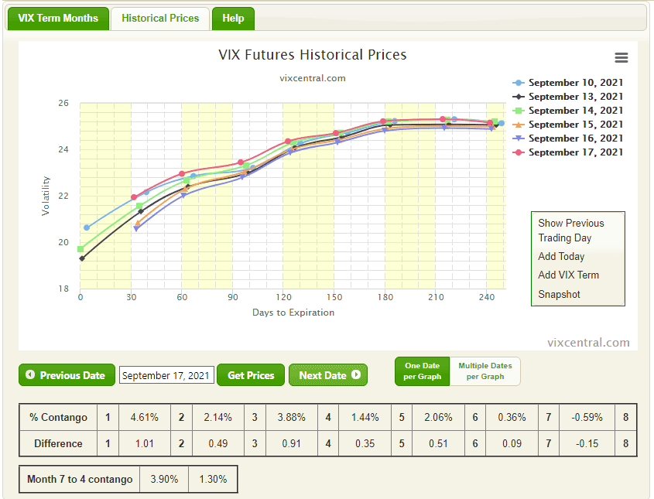Advance to the Next Date
Image resolution: width=654 pixels, height=499 pixels.
pyautogui.click(x=328, y=375)
